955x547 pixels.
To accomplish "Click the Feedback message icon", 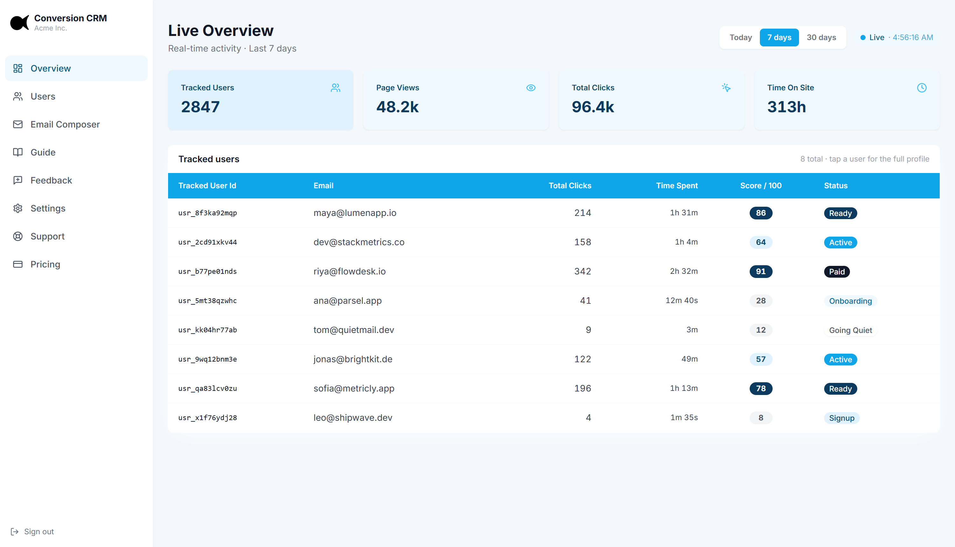I will 18,180.
